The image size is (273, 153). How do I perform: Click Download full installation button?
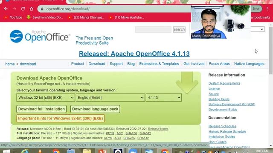click(x=41, y=109)
